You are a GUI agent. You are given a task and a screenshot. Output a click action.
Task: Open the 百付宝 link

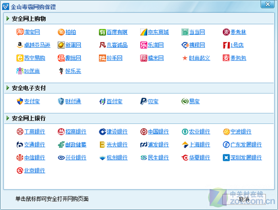[x=115, y=101]
